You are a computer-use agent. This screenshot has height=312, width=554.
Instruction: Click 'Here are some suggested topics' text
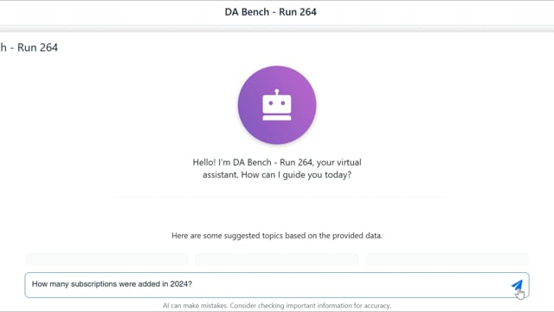[x=277, y=236]
